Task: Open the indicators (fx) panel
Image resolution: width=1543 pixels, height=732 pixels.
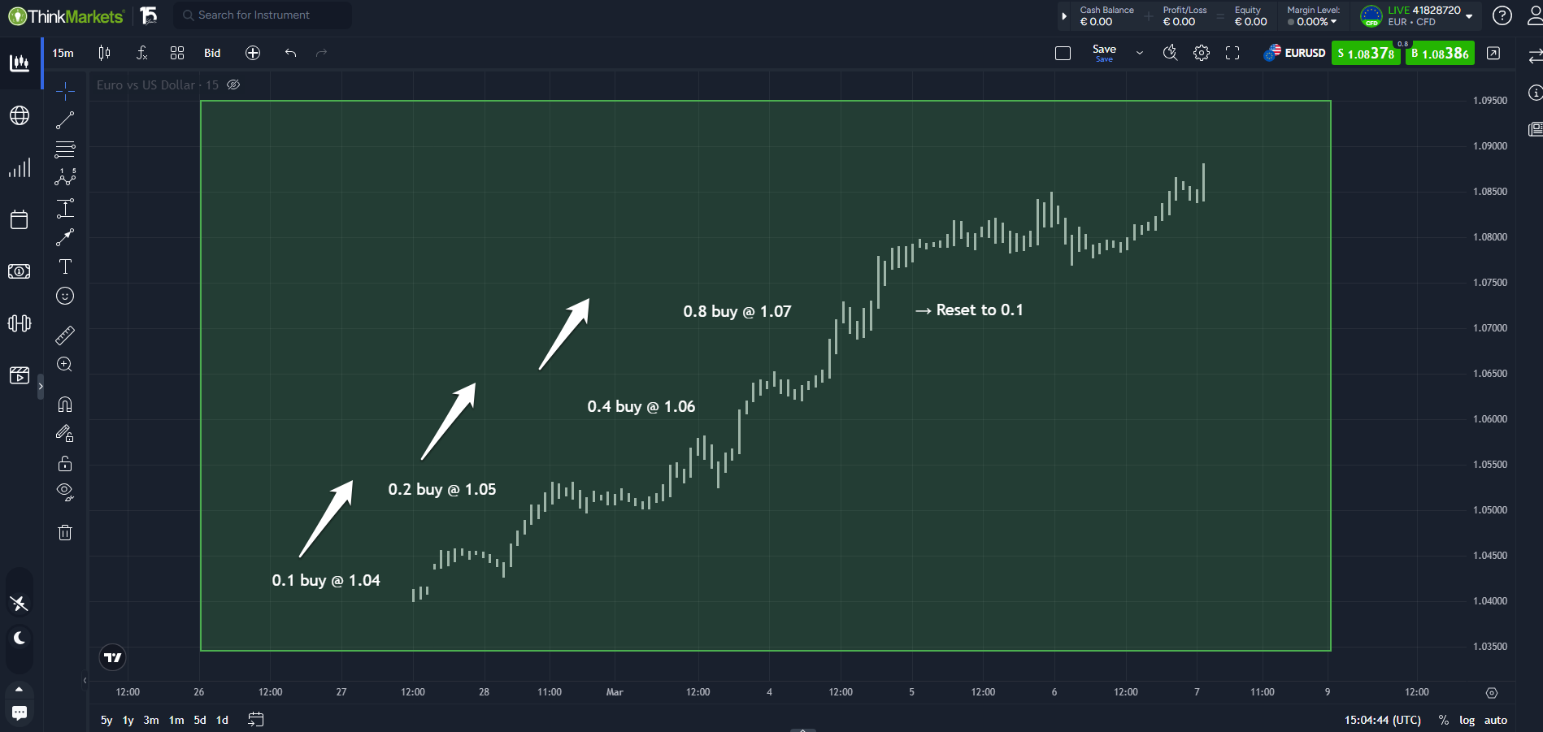Action: [x=141, y=53]
